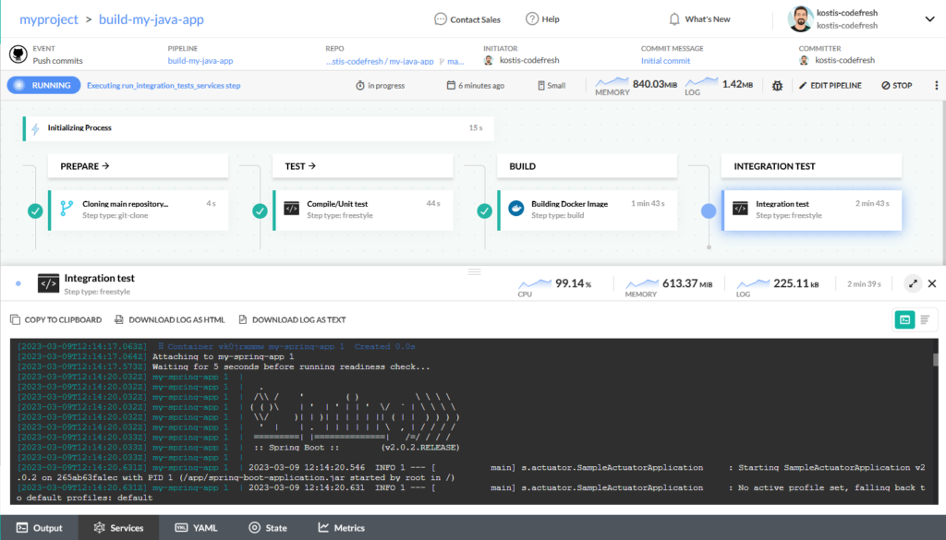Click the step panel MEMORY 613.37 graph

(642, 283)
